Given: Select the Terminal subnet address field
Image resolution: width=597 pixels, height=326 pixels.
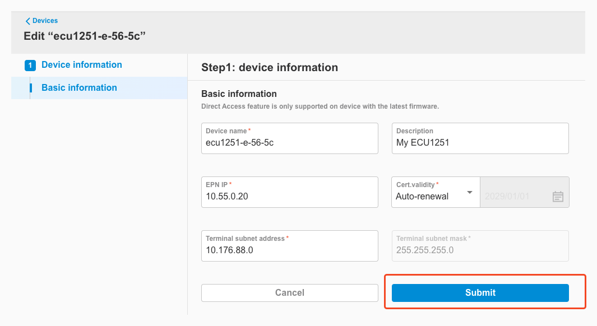Looking at the screenshot, I should 289,246.
